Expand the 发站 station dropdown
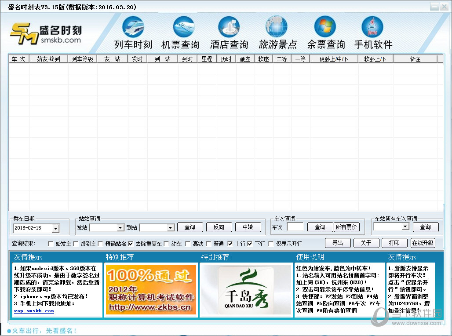 pyautogui.click(x=120, y=227)
